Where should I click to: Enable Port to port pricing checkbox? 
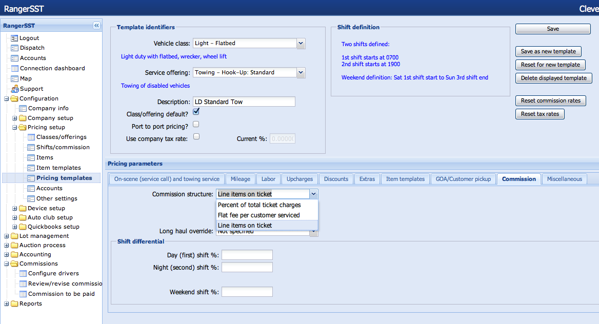coord(196,125)
